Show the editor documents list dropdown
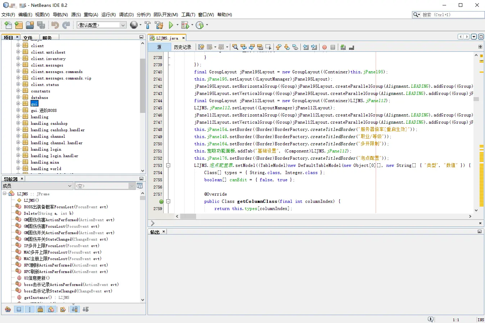The width and height of the screenshot is (485, 323). coord(474,37)
